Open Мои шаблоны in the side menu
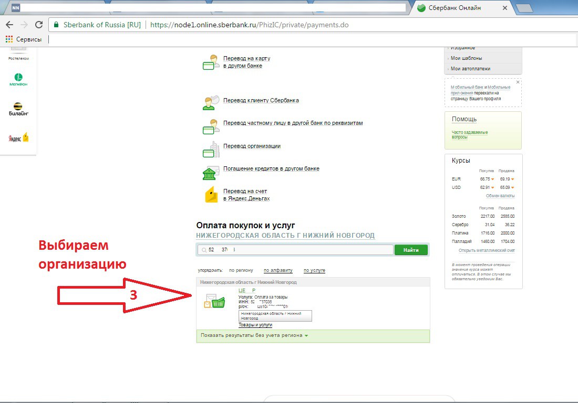Viewport: 578px width, 403px height. [466, 58]
